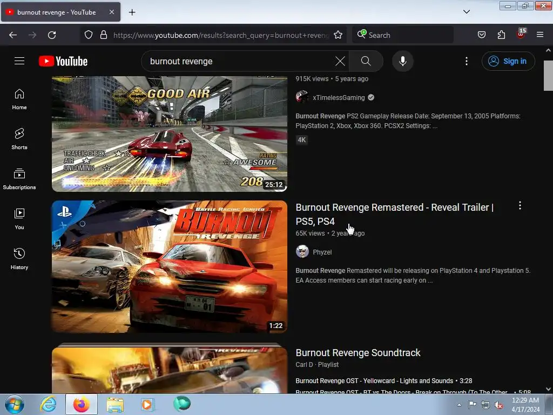Select the burnout revenge - YouTube tab
Viewport: 553px width, 415px height.
60,12
